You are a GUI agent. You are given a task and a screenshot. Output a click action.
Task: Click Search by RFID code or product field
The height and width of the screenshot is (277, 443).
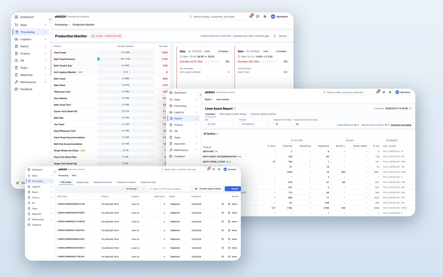(169, 189)
